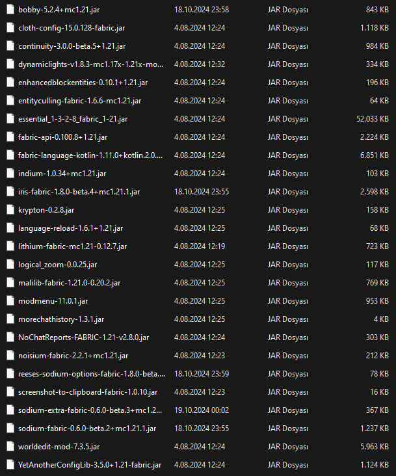
Task: Select file name NoChatReports-FABRIC-1.21-v2.8.0.jar
Action: click(83, 337)
